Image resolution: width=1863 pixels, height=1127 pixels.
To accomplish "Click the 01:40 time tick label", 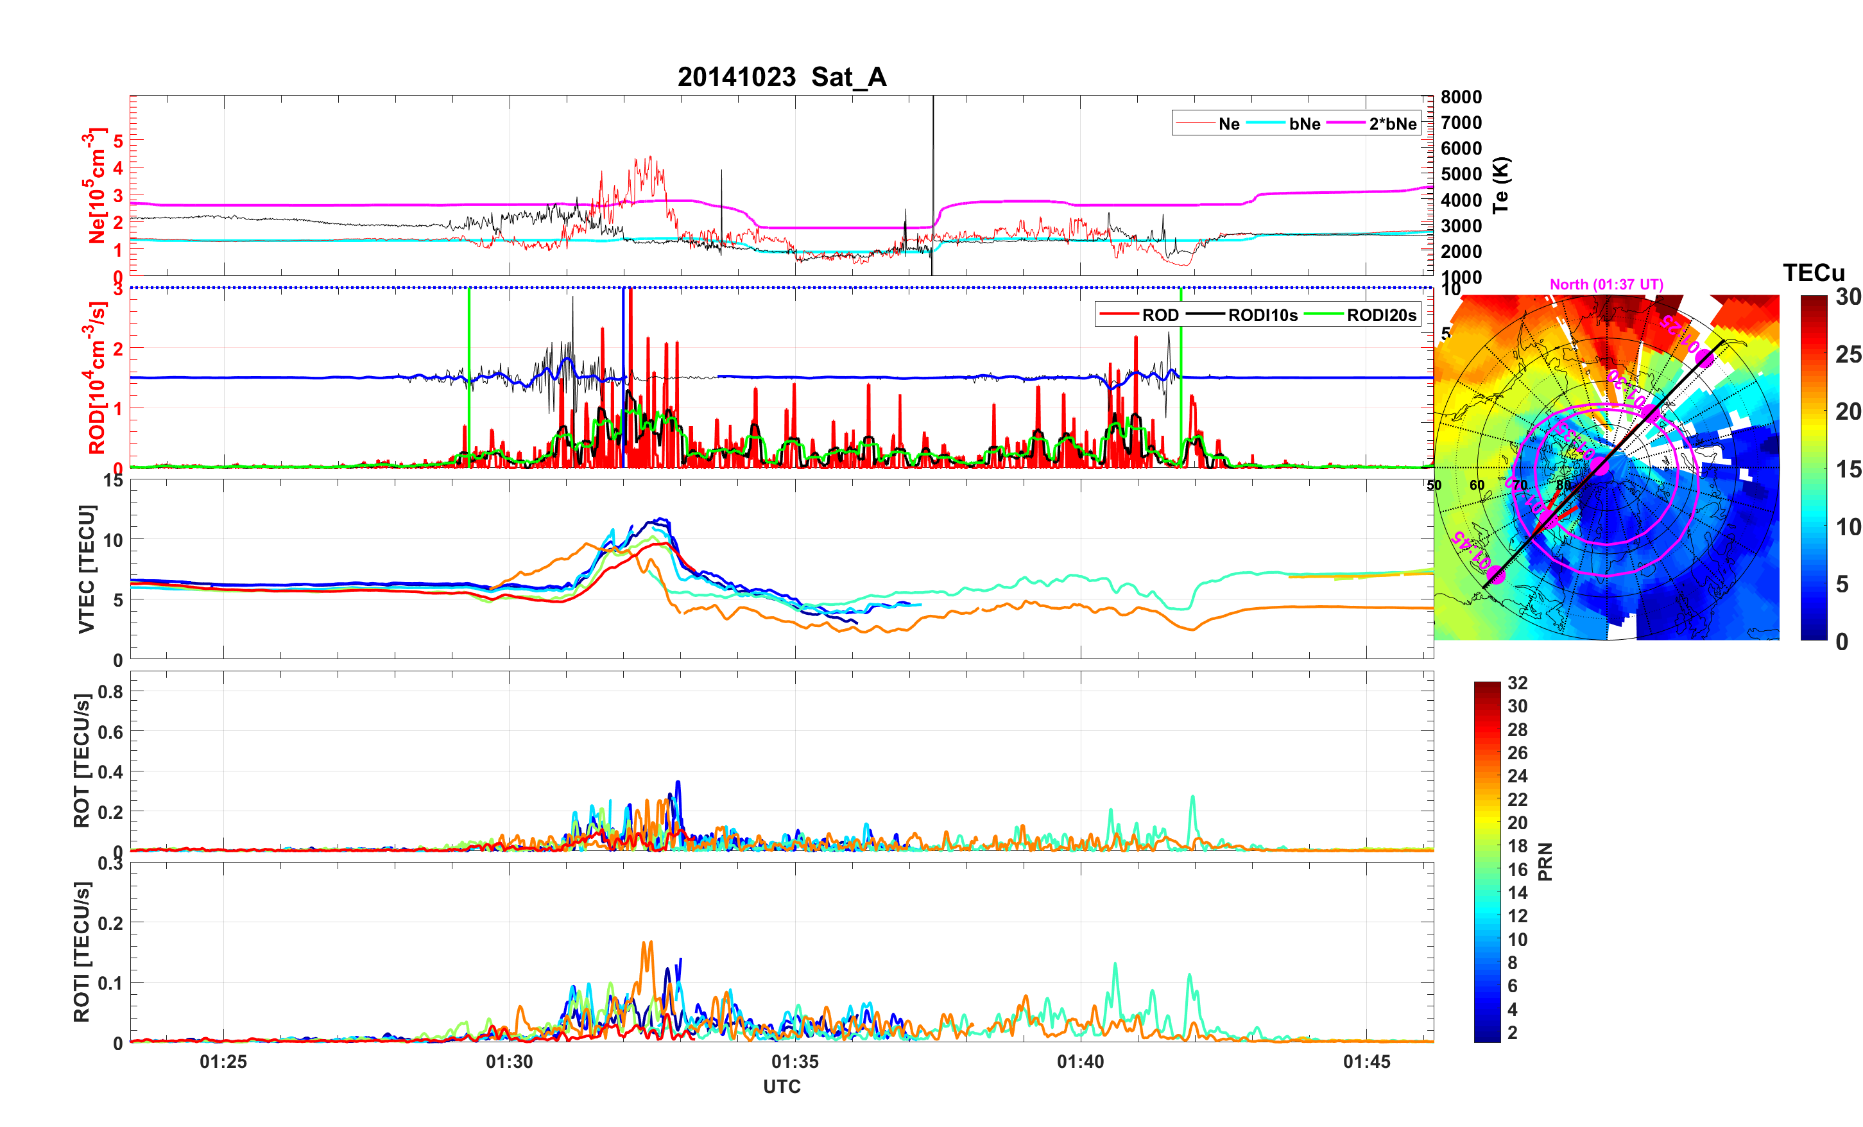I will [x=1081, y=1061].
